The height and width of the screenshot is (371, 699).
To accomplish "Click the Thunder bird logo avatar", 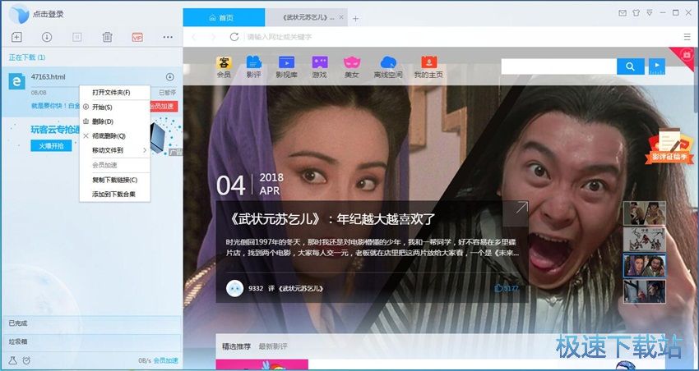I will [19, 14].
